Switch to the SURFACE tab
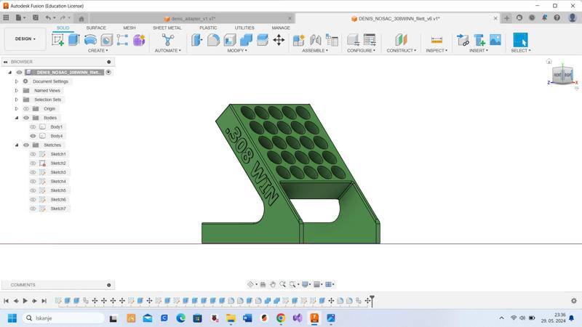The height and width of the screenshot is (327, 582). 96,28
